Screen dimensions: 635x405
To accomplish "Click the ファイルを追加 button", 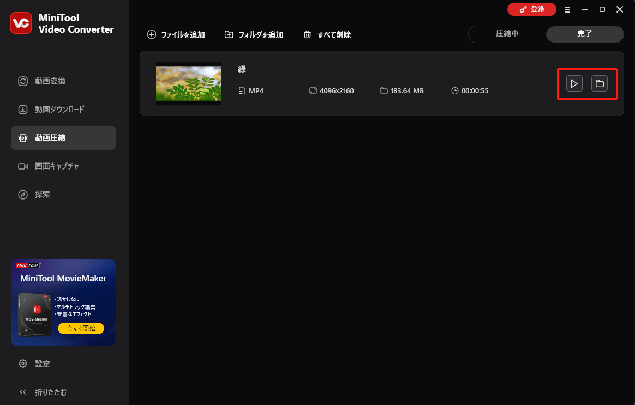I will click(176, 35).
